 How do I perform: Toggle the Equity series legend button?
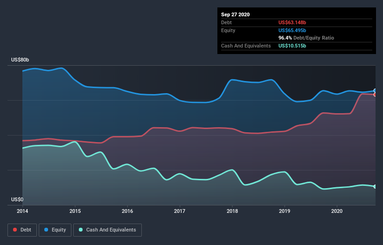tap(55, 230)
